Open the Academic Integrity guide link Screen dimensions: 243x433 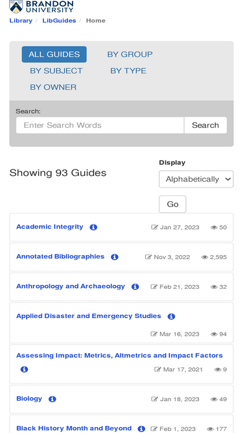click(x=50, y=227)
